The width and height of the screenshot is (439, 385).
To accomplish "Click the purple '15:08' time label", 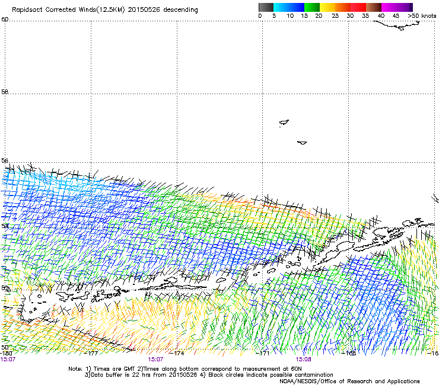I will click(303, 360).
